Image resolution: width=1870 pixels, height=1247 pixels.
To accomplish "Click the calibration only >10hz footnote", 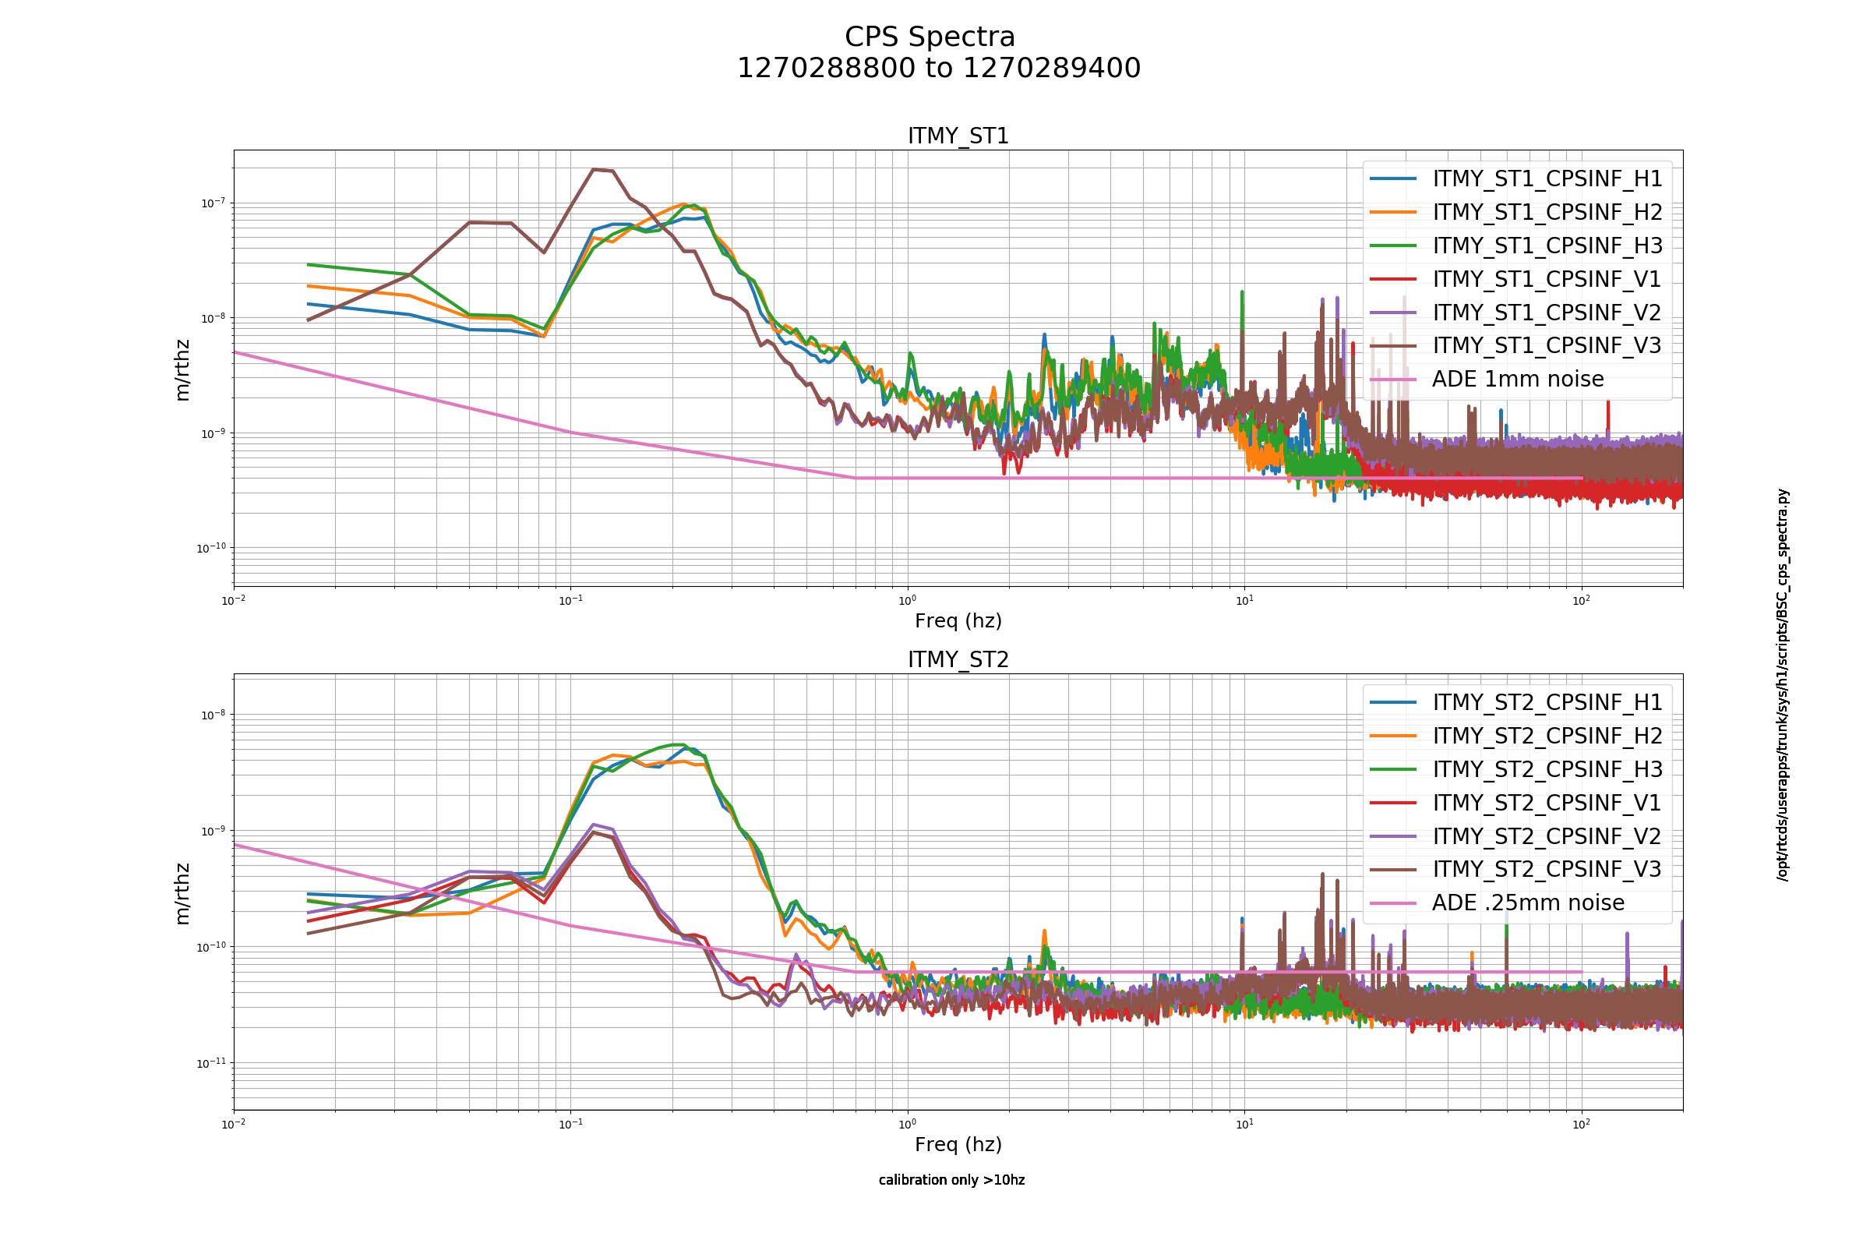I will 951,1180.
